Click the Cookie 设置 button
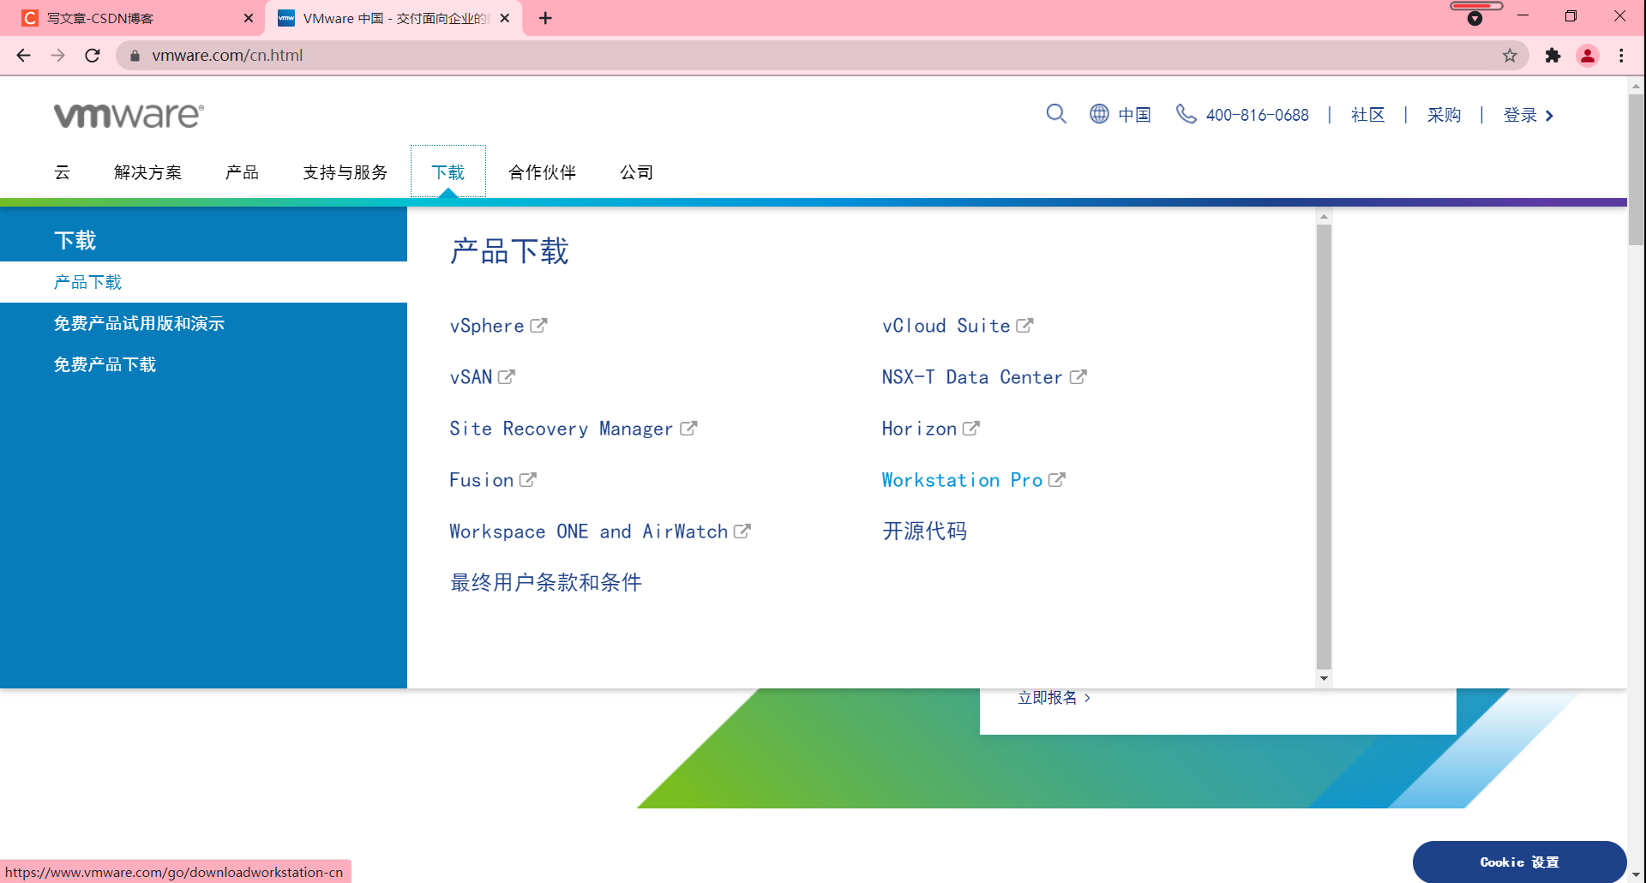Viewport: 1646px width, 883px height. point(1519,862)
